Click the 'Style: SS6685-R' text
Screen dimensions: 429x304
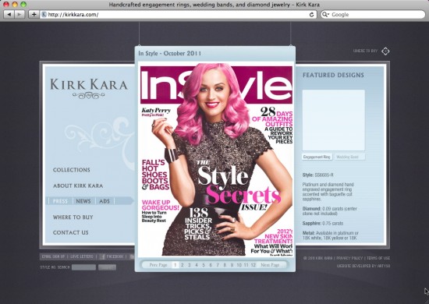[x=317, y=175]
